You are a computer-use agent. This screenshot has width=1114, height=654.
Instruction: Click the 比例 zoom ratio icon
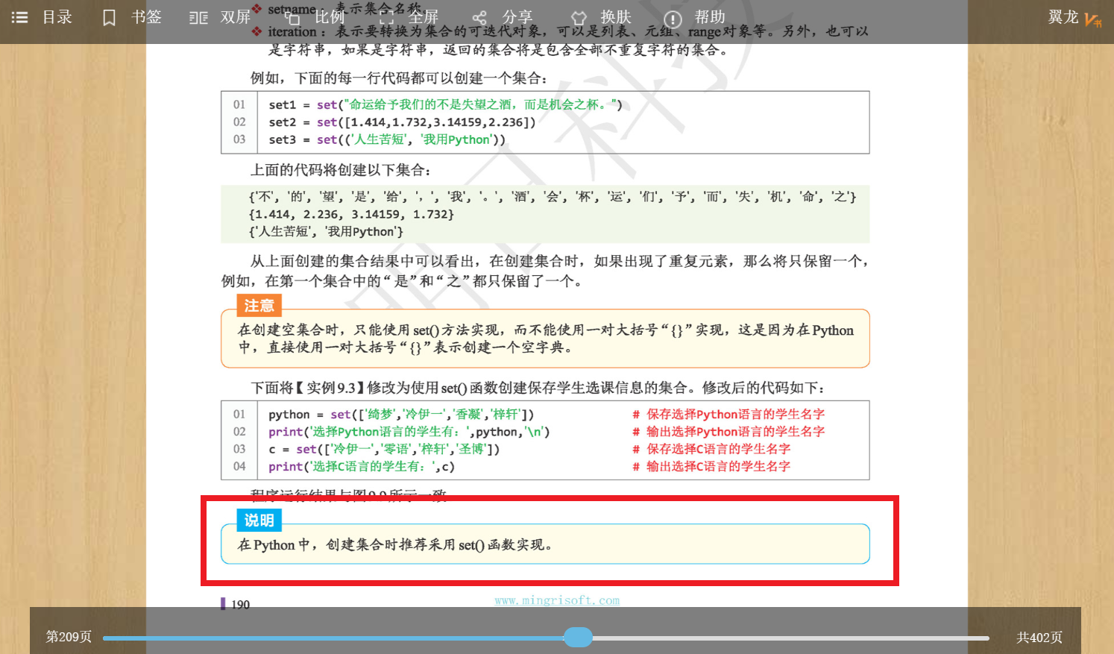click(x=292, y=17)
